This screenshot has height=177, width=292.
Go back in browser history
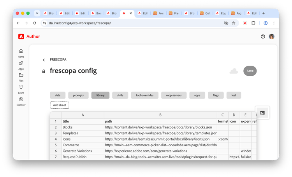[18, 23]
